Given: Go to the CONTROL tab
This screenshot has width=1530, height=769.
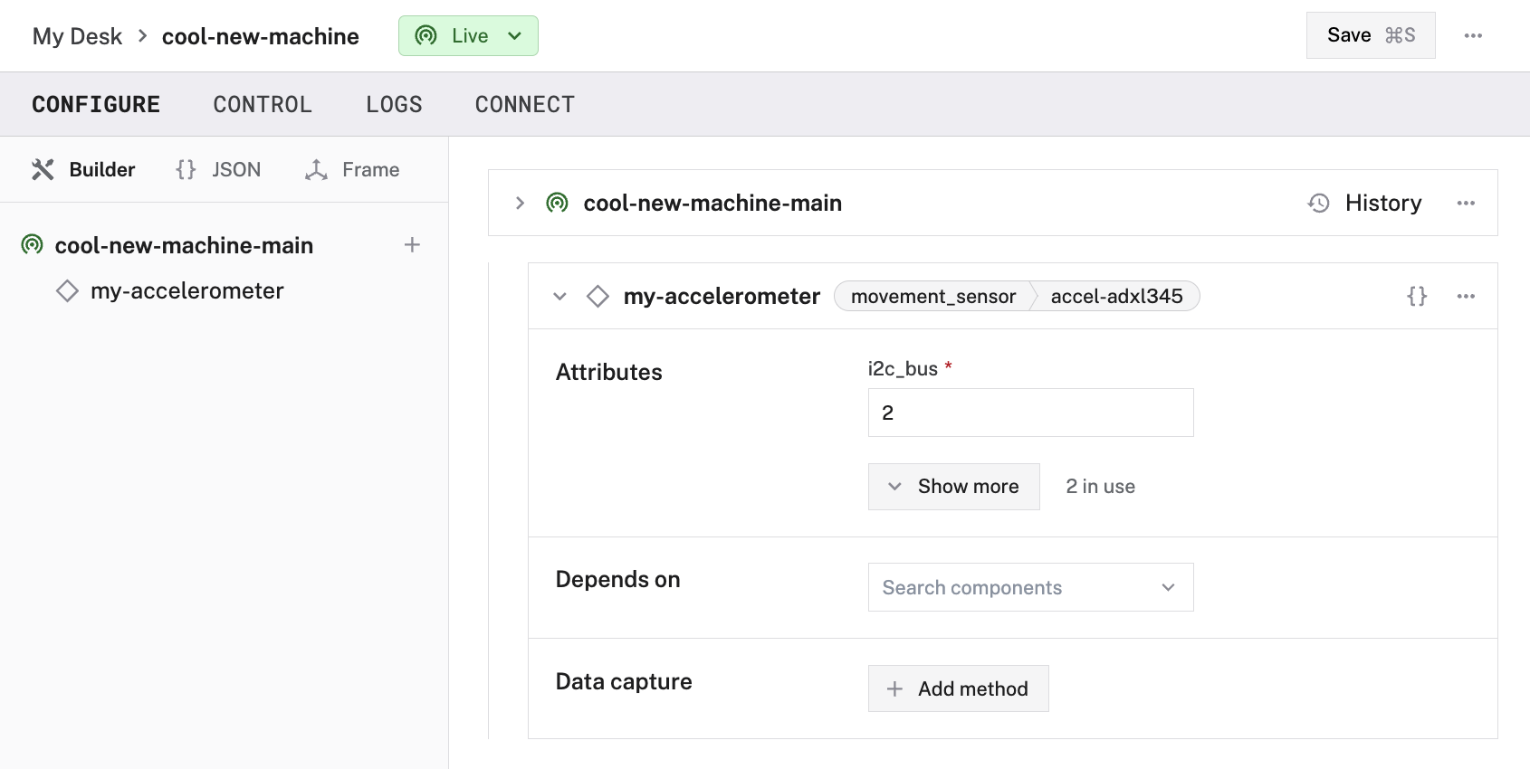Looking at the screenshot, I should [263, 105].
